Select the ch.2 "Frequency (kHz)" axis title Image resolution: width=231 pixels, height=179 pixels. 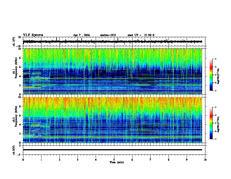point(16,116)
